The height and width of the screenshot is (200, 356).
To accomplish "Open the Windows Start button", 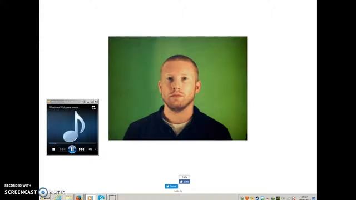I will coord(46,198).
